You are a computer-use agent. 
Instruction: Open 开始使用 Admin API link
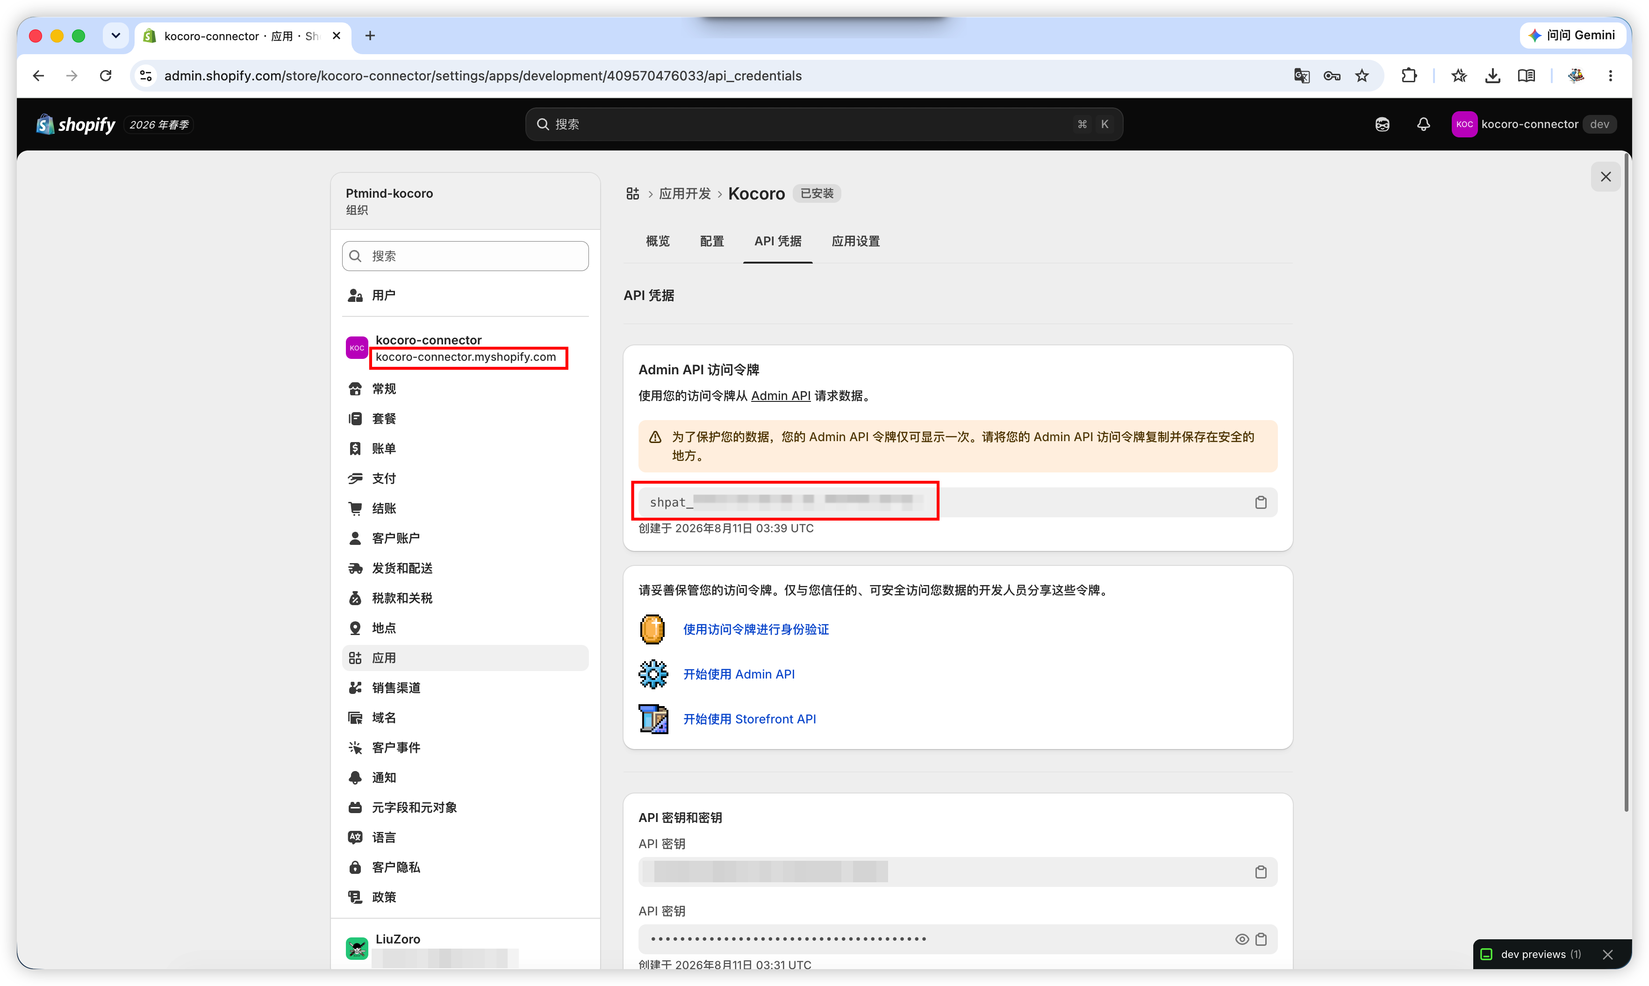(739, 674)
